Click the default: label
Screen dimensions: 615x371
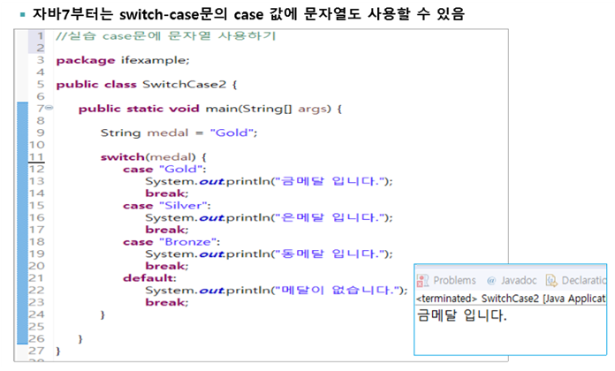[x=149, y=278]
